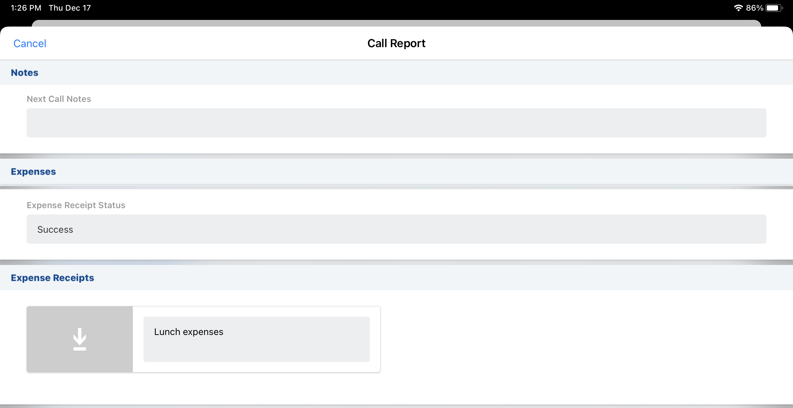This screenshot has height=408, width=793.
Task: Tap the Thu Dec 17 date
Action: point(70,8)
